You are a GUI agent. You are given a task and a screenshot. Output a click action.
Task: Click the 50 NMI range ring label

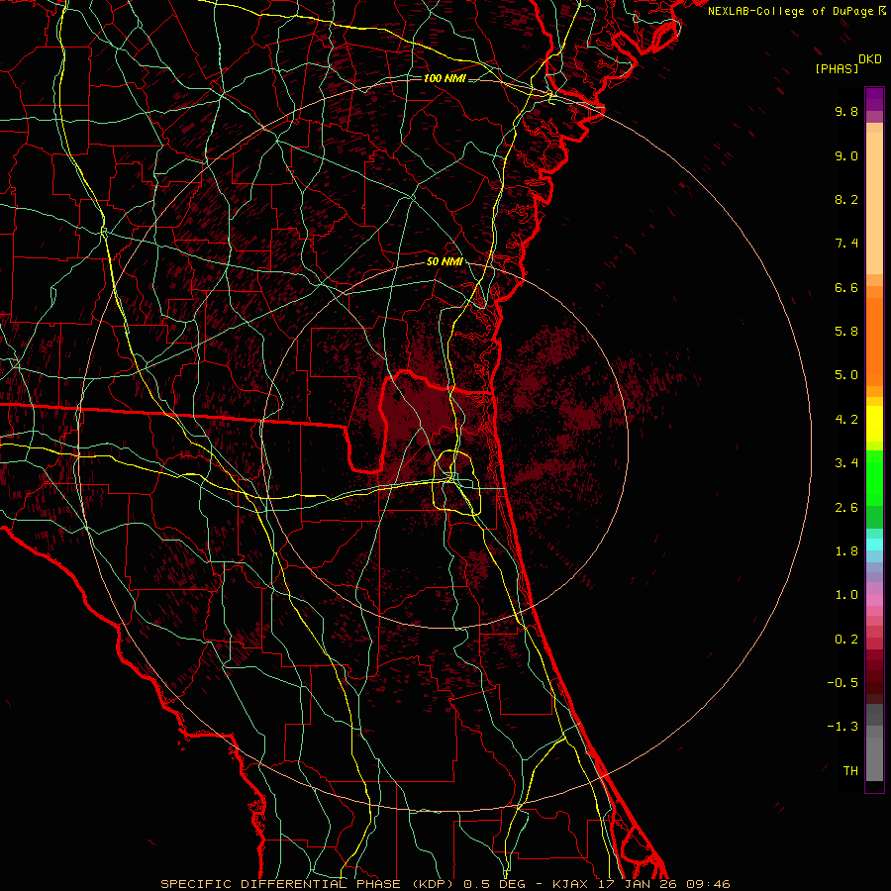[445, 262]
